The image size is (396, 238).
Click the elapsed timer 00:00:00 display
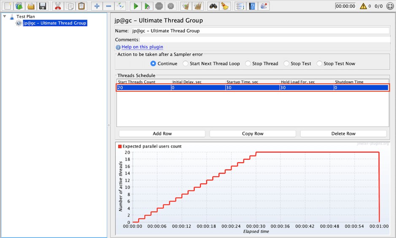[345, 6]
